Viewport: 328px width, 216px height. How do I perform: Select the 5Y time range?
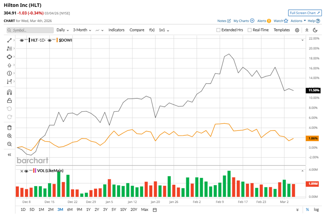point(113,209)
